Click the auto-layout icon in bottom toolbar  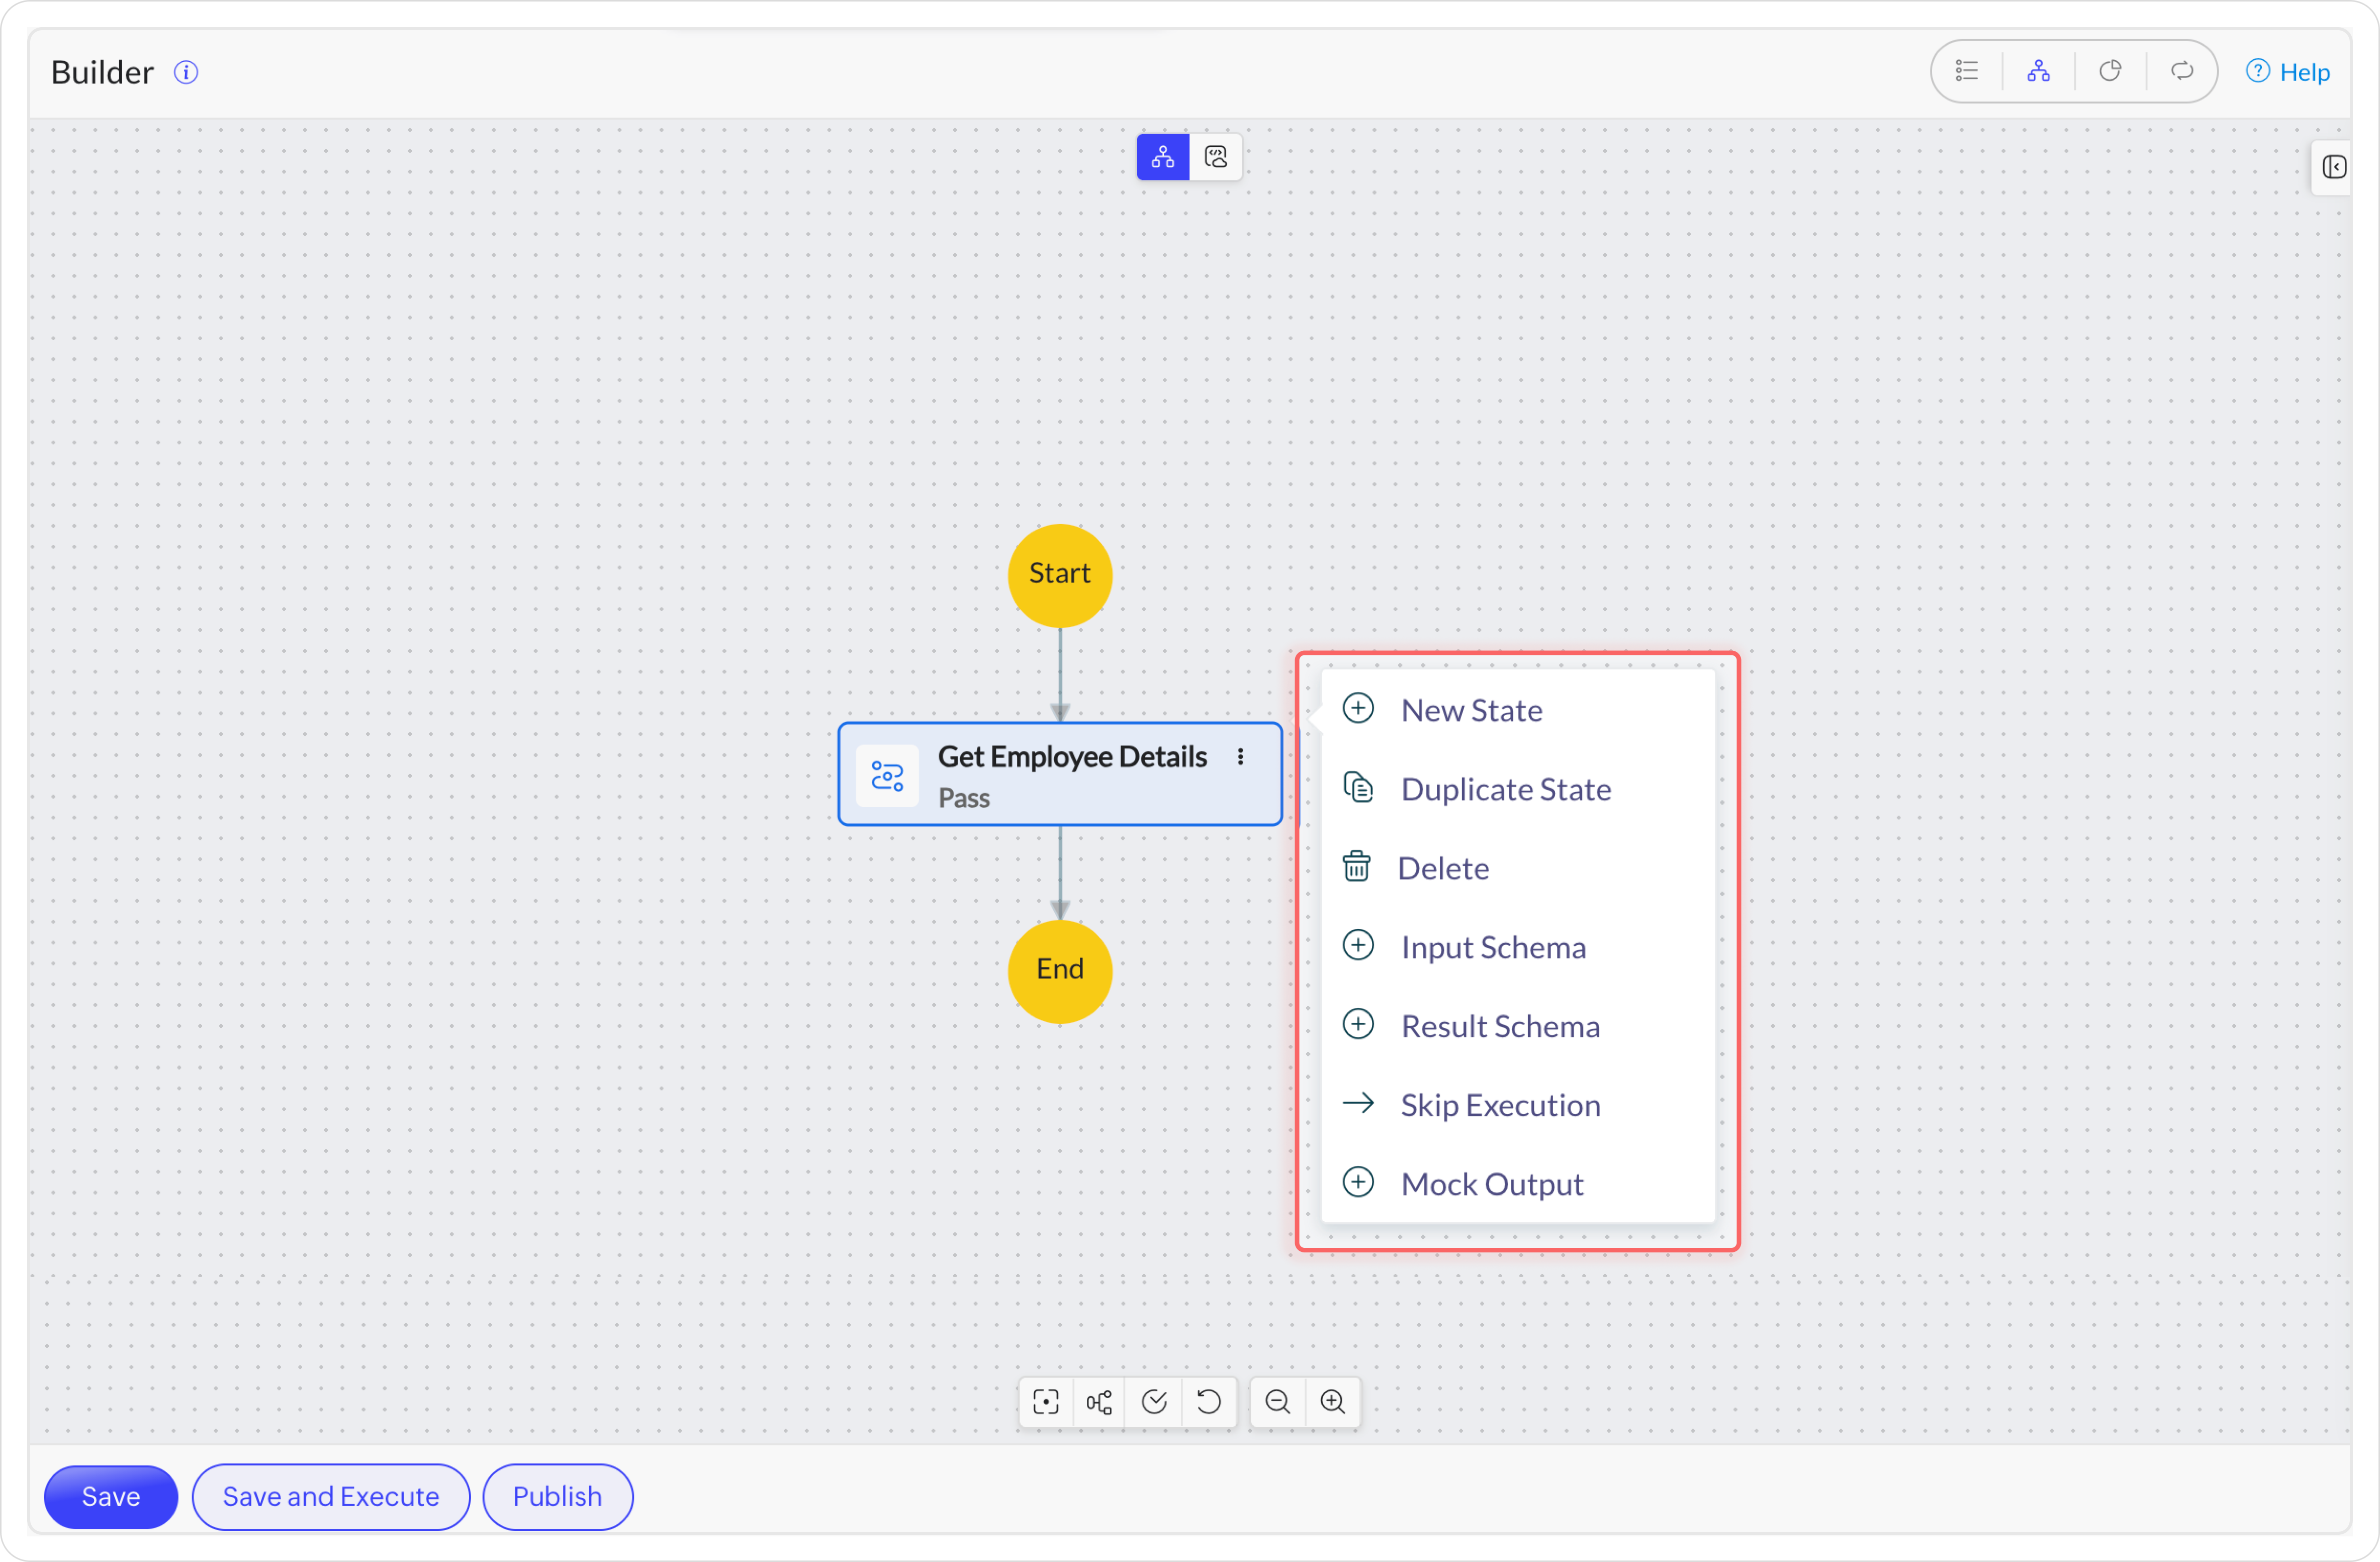[1099, 1402]
